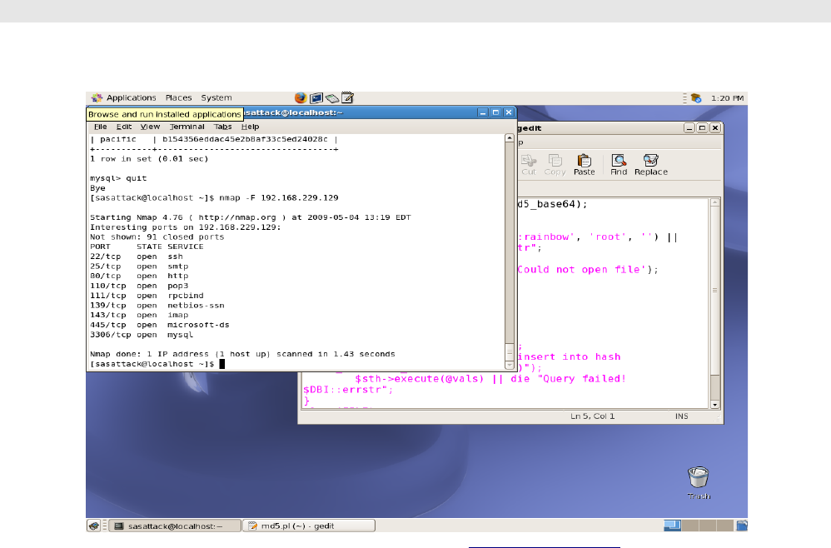831x548 pixels.
Task: Open the Trash desktop icon
Action: [x=699, y=483]
